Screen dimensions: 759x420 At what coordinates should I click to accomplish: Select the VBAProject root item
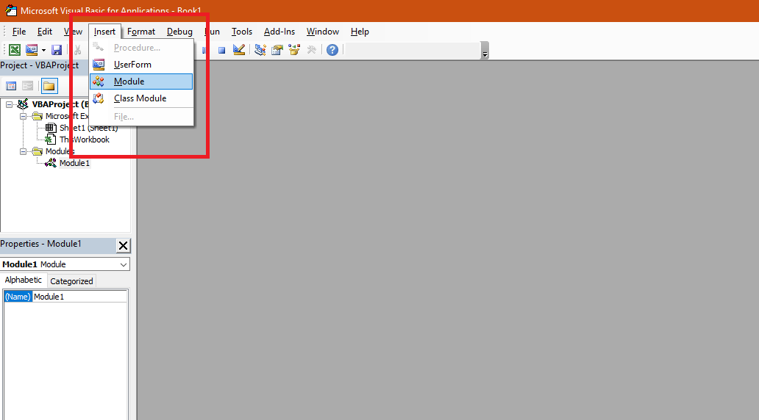[60, 104]
